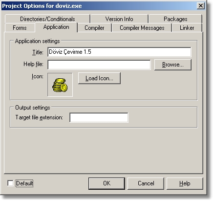213x201 pixels.
Task: Go to the Linker tab
Action: point(187,28)
